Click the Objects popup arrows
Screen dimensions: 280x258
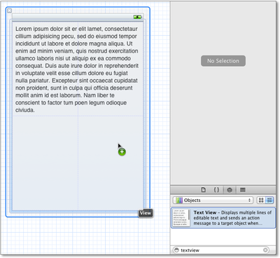tap(249, 200)
